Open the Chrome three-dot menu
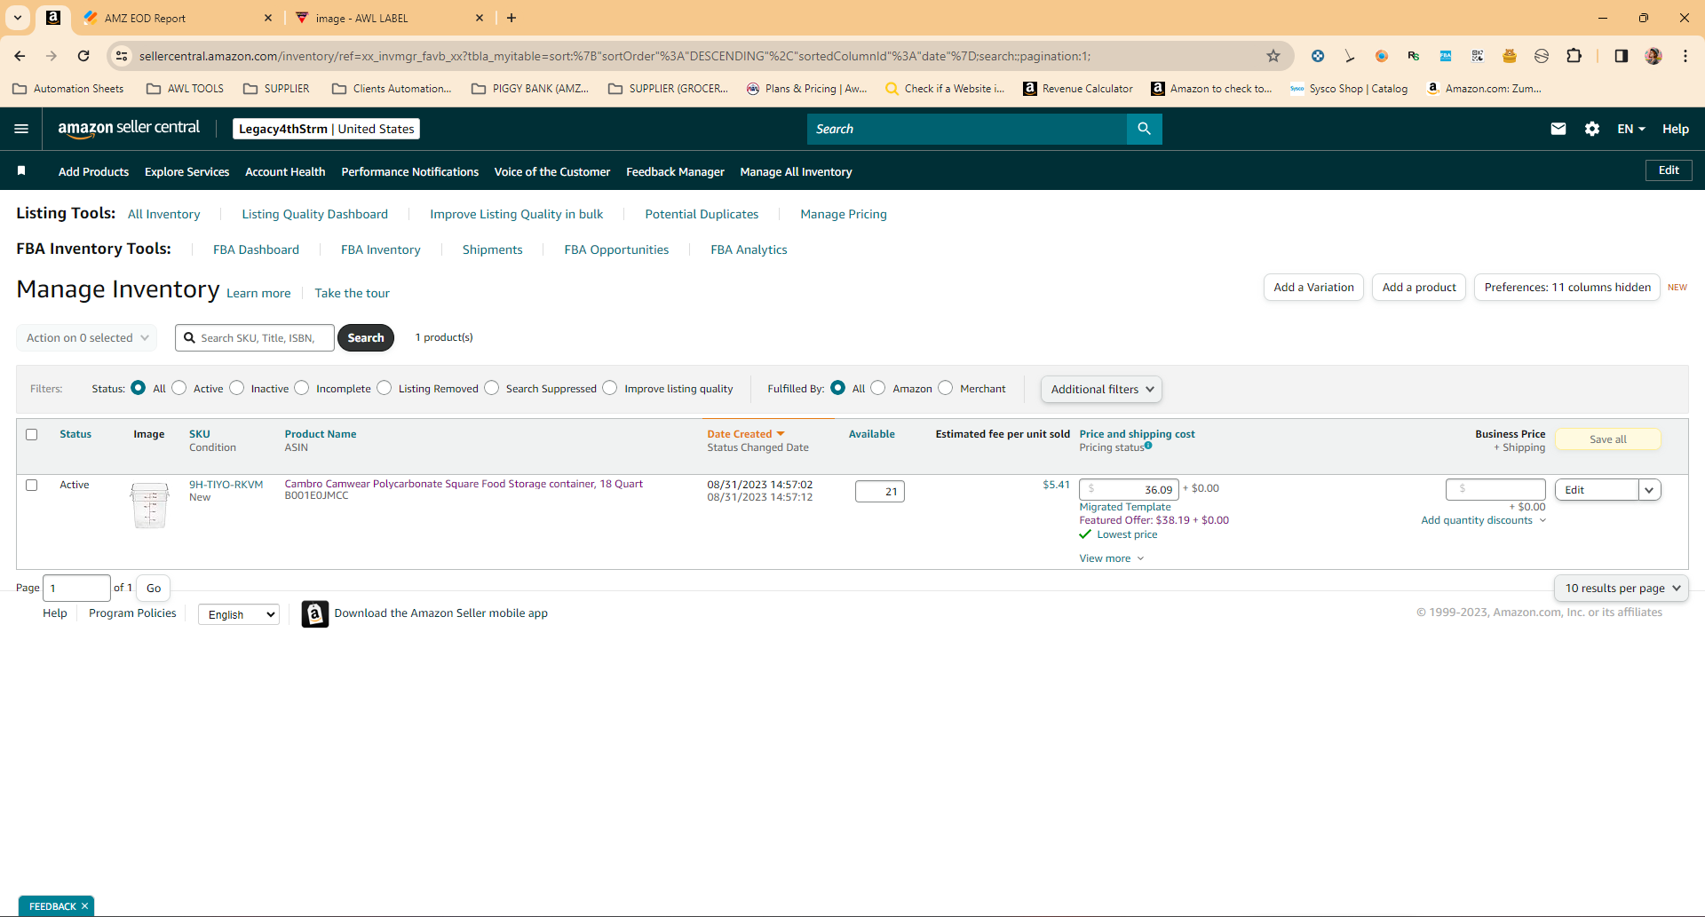This screenshot has height=917, width=1705. click(x=1685, y=56)
